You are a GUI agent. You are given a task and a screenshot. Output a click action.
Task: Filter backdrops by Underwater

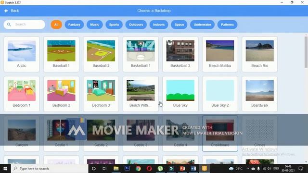[202, 25]
